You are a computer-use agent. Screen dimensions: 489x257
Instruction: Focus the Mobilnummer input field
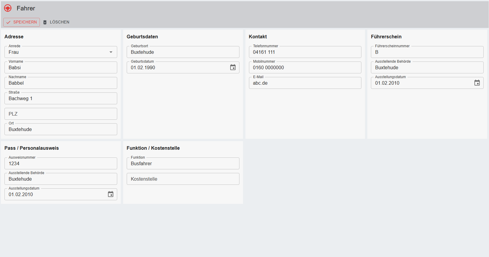[x=305, y=68]
